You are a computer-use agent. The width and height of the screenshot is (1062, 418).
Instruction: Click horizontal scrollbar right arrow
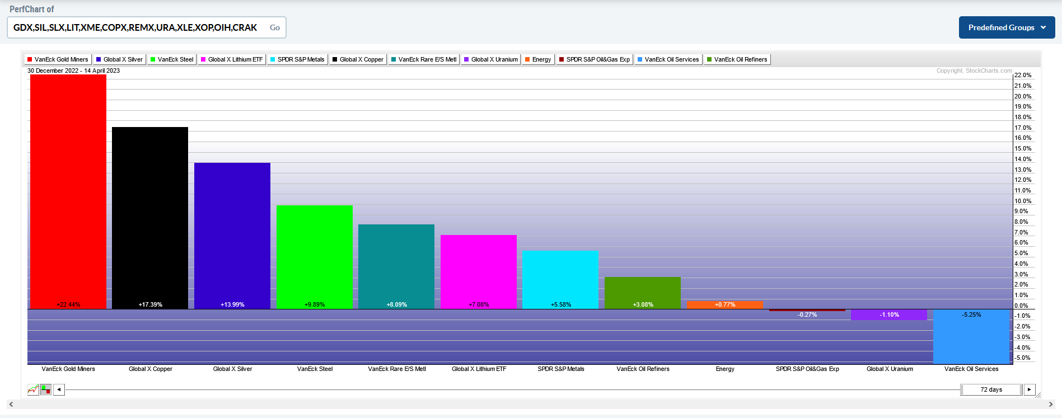1050,404
